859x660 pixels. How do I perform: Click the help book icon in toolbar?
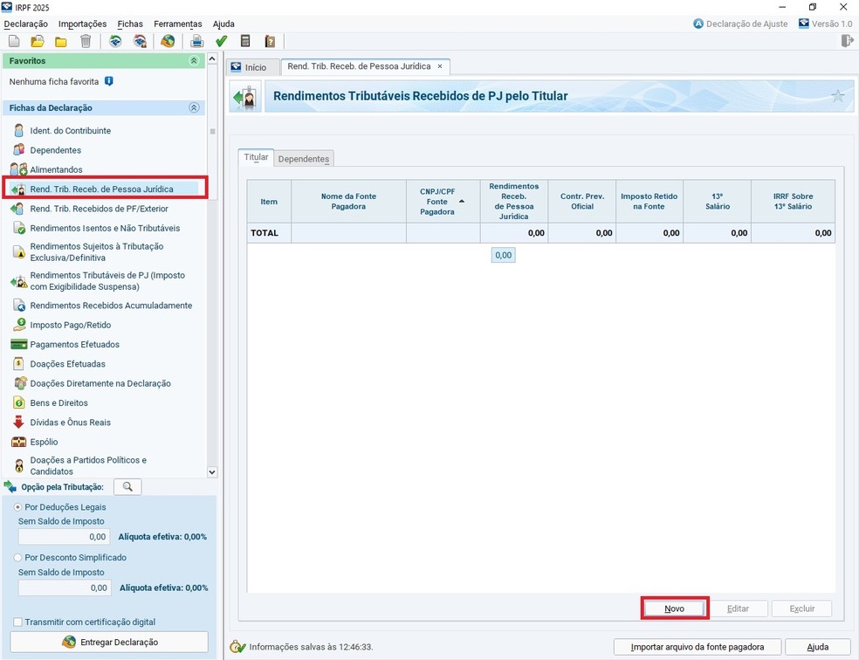coord(270,41)
